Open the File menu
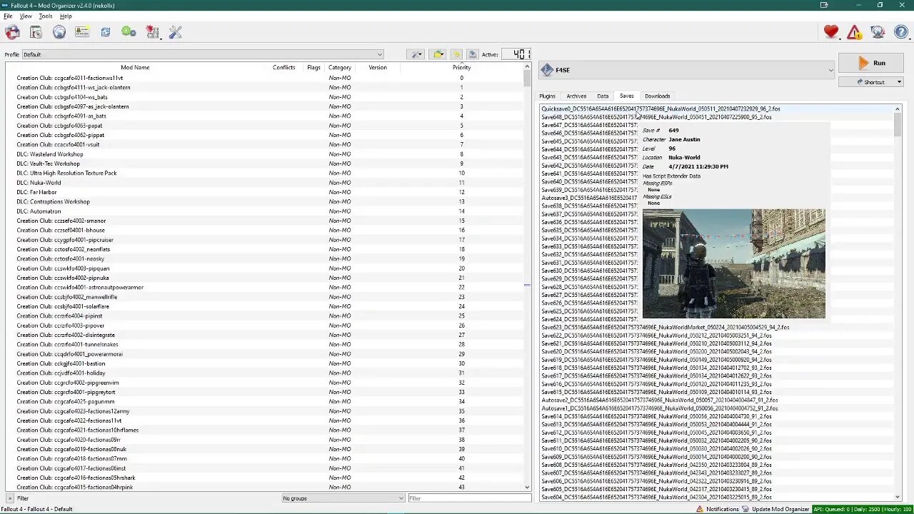Viewport: 914px width, 514px height. 8,16
